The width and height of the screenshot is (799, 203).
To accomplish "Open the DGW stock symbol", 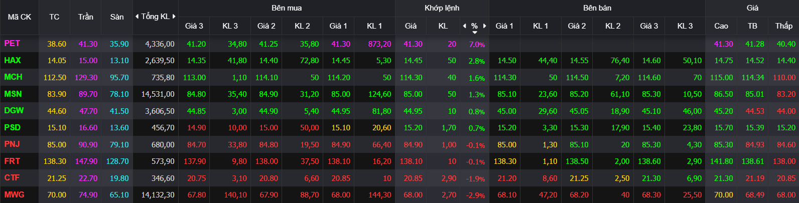I will point(14,110).
